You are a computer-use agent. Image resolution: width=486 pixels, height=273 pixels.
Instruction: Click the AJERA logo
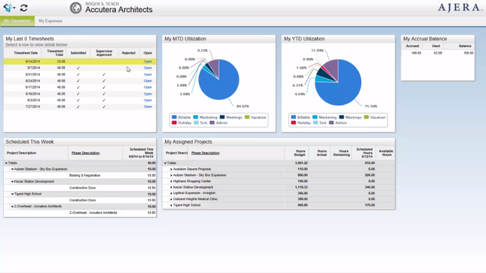coord(459,7)
